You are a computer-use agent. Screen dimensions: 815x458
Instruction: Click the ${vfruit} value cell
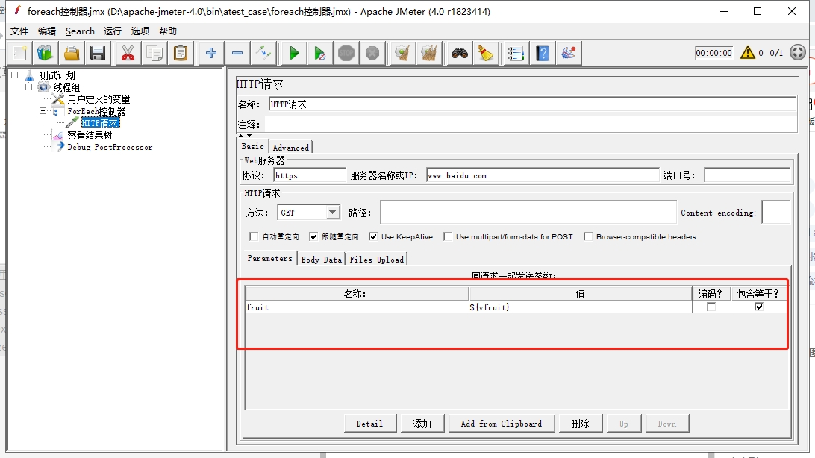click(x=580, y=307)
